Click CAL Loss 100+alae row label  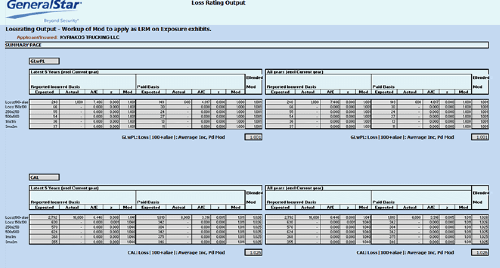[x=17, y=217]
